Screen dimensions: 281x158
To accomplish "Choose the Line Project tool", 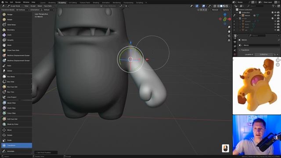I will [x=17, y=97].
